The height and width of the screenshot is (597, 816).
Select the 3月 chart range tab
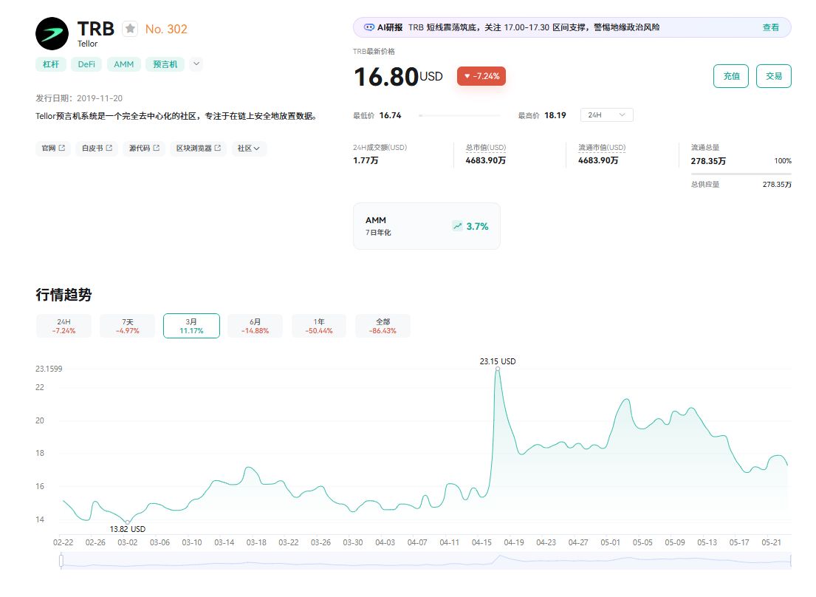[x=191, y=326]
